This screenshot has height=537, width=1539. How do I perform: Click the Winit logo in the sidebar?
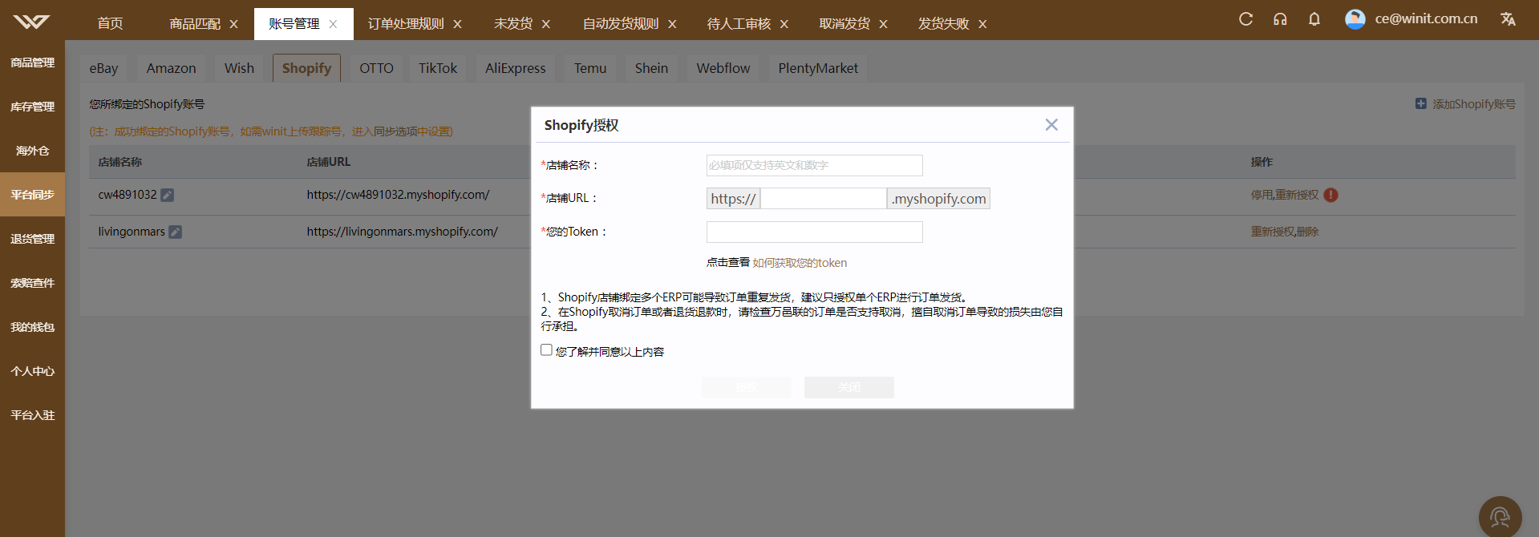coord(31,22)
